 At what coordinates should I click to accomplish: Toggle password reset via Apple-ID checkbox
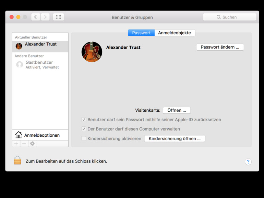pos(84,120)
